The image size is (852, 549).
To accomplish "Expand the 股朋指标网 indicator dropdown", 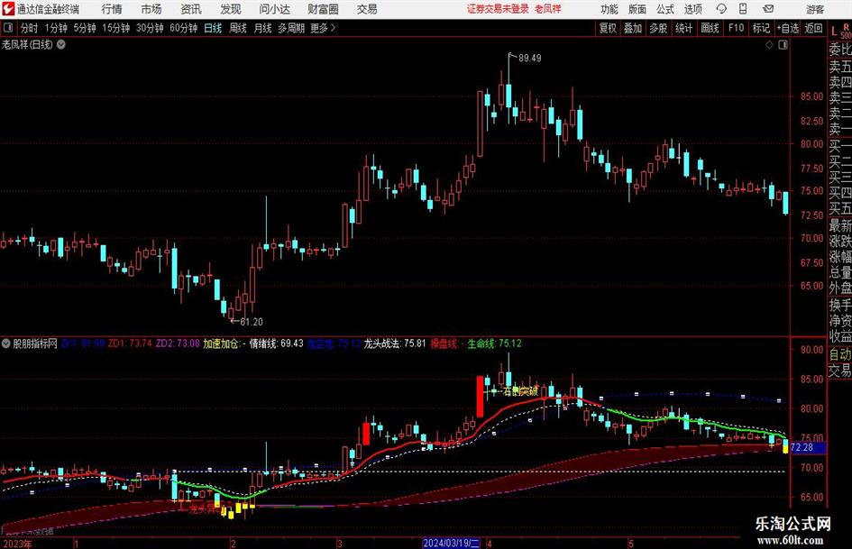I will click(x=6, y=343).
